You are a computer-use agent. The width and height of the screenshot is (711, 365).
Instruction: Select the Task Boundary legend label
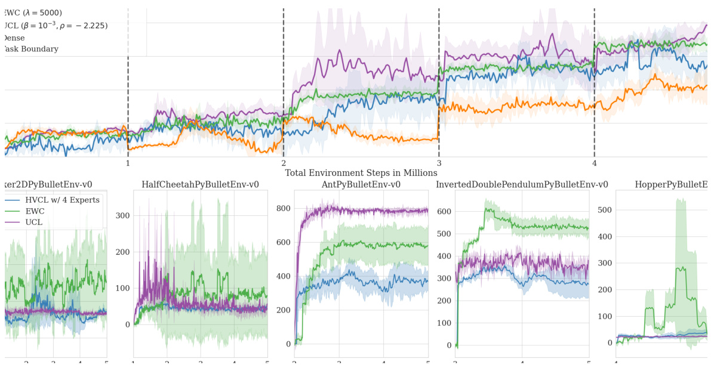tap(31, 50)
